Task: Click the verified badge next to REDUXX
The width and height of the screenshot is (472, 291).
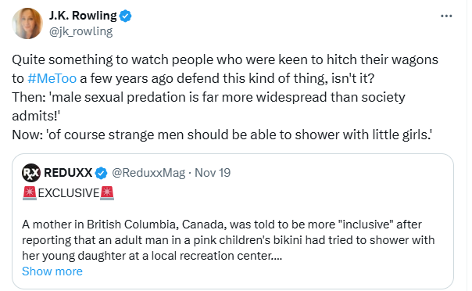Action: (x=101, y=173)
